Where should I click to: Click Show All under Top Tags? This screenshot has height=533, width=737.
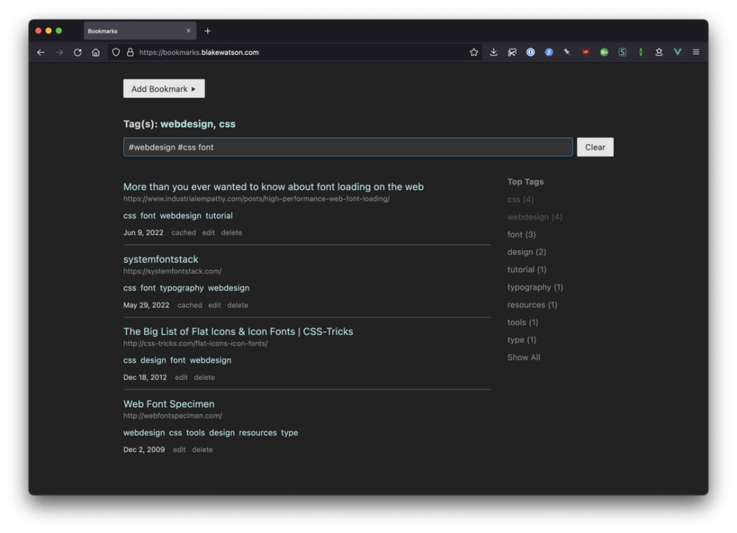(524, 357)
